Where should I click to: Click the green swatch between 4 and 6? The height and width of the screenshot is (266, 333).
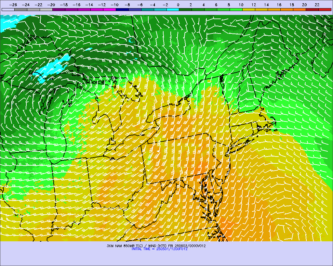click(211, 9)
